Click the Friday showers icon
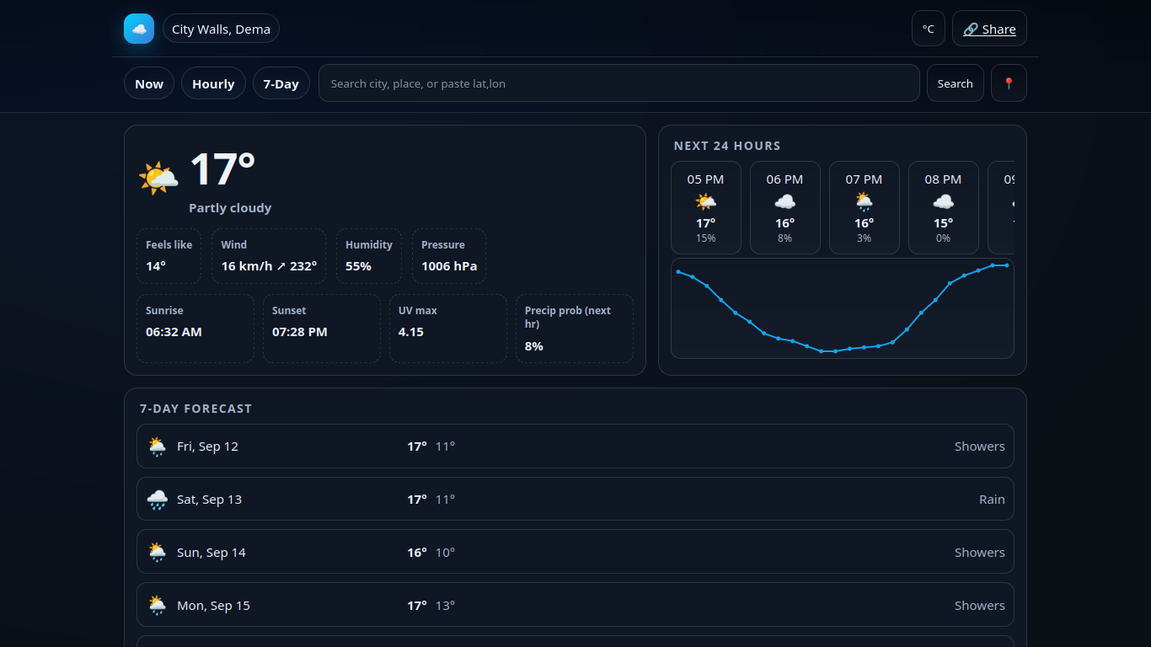Image resolution: width=1151 pixels, height=647 pixels. pos(158,446)
